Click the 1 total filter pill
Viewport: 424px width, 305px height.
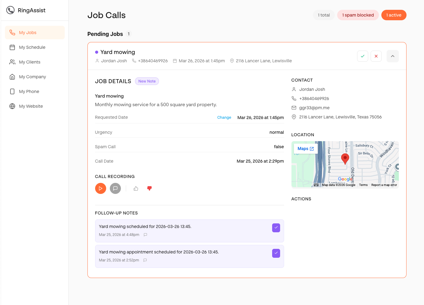point(324,15)
